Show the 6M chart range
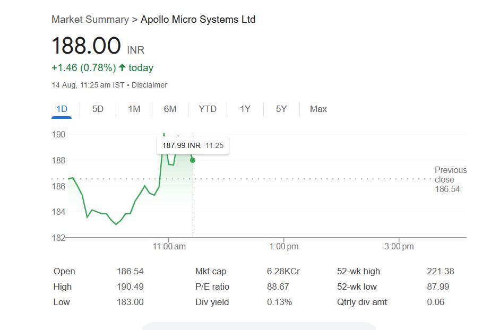This screenshot has height=330, width=491. [170, 109]
